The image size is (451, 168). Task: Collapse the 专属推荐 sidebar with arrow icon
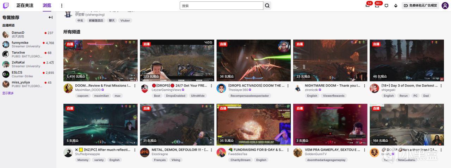pyautogui.click(x=50, y=17)
